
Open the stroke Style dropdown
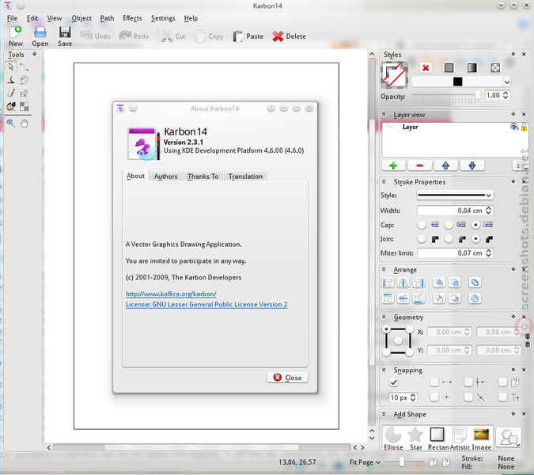coord(455,196)
